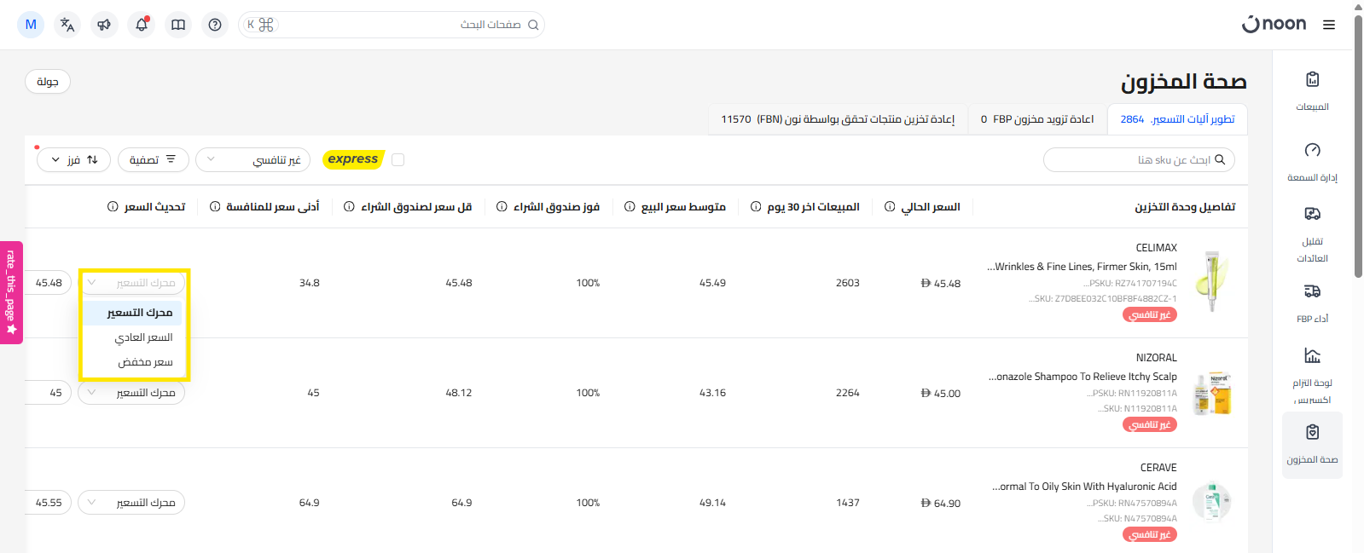Focus the ابحث عن sku هنا search field
1364x553 pixels.
click(x=1139, y=159)
